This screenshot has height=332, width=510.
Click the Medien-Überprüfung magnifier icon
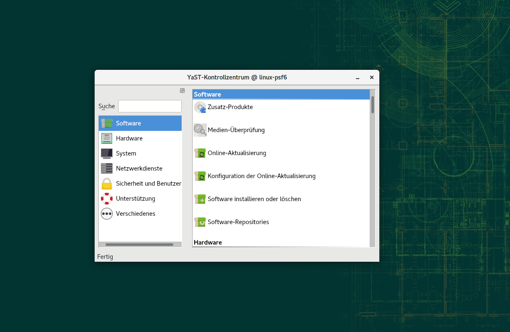[x=200, y=130]
